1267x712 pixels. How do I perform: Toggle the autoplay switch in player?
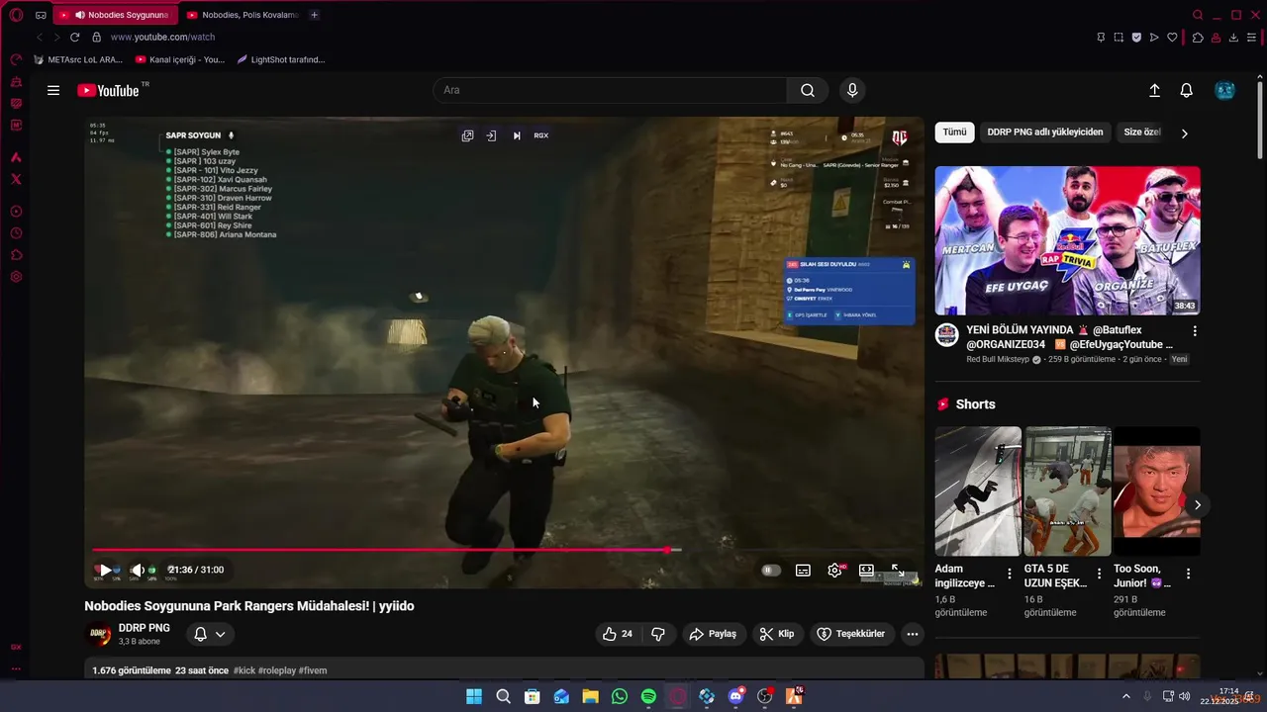click(x=771, y=571)
